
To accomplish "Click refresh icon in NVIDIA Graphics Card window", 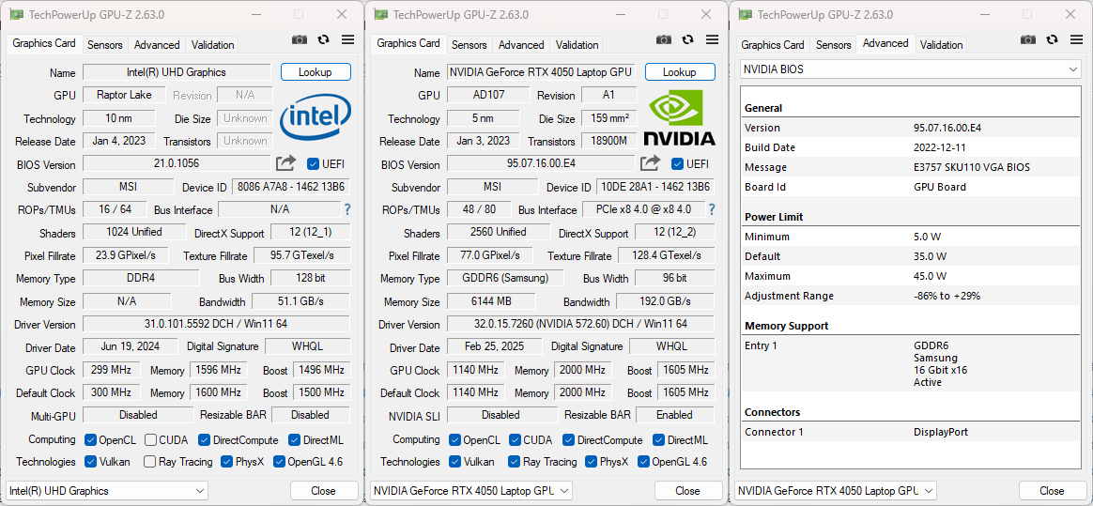I will tap(688, 39).
